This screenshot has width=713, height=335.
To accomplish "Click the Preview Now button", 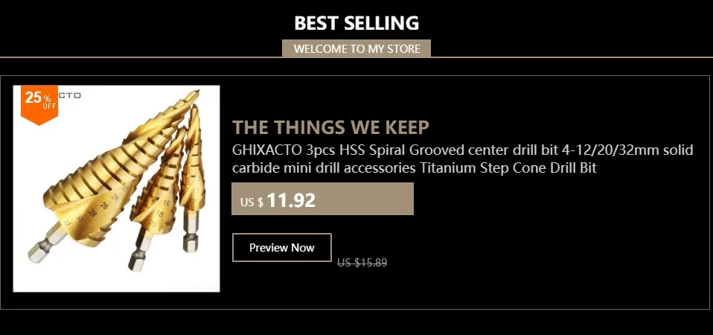I will coord(281,248).
